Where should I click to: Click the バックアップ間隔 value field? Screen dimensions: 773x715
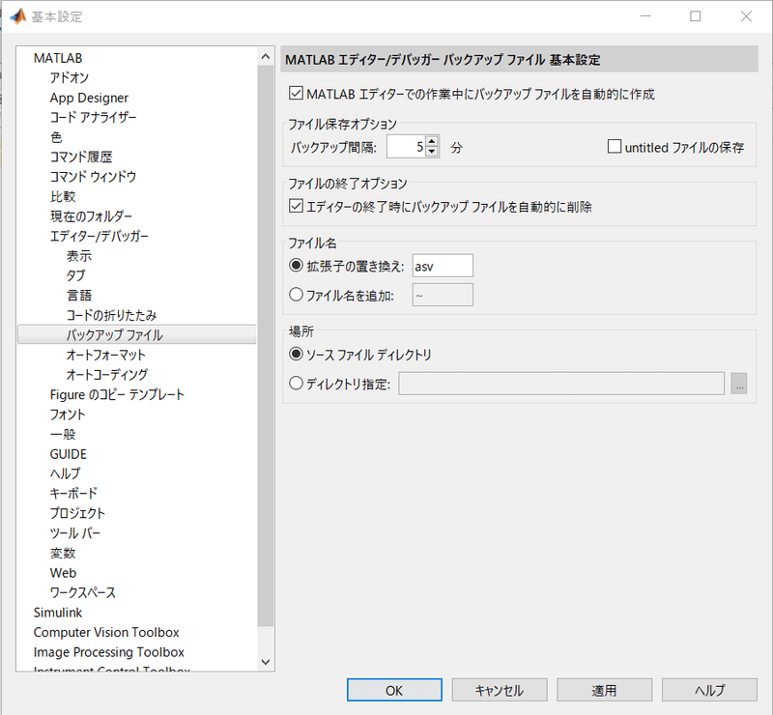[x=406, y=147]
